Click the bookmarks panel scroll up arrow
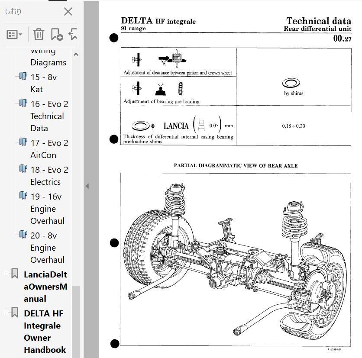The height and width of the screenshot is (358, 362). click(76, 55)
